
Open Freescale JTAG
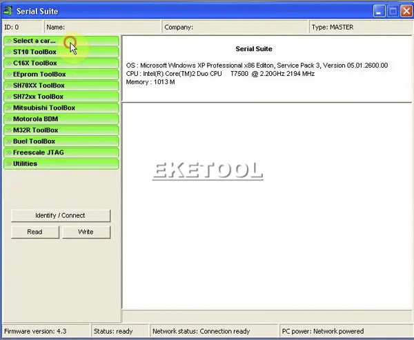tap(61, 152)
